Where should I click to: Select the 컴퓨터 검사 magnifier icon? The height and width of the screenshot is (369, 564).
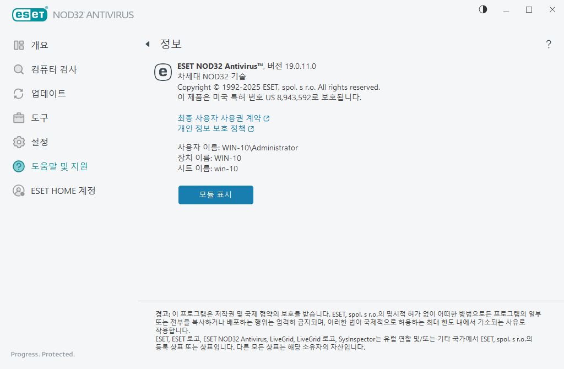click(18, 69)
